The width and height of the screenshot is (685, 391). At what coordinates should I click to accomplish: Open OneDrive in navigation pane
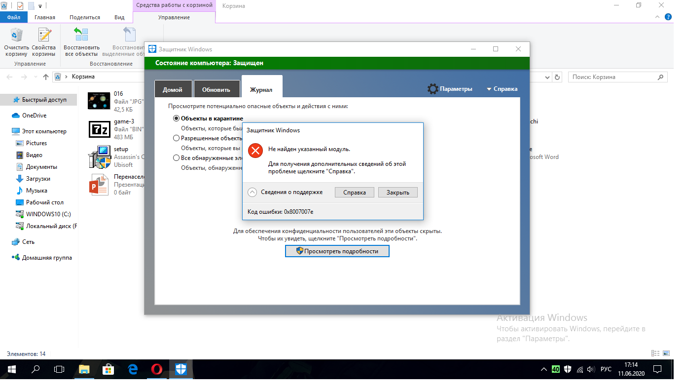(34, 116)
